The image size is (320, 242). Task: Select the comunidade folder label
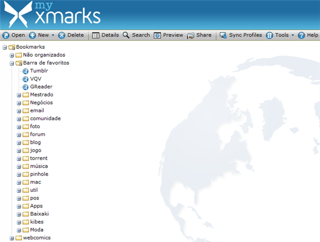pyautogui.click(x=45, y=118)
